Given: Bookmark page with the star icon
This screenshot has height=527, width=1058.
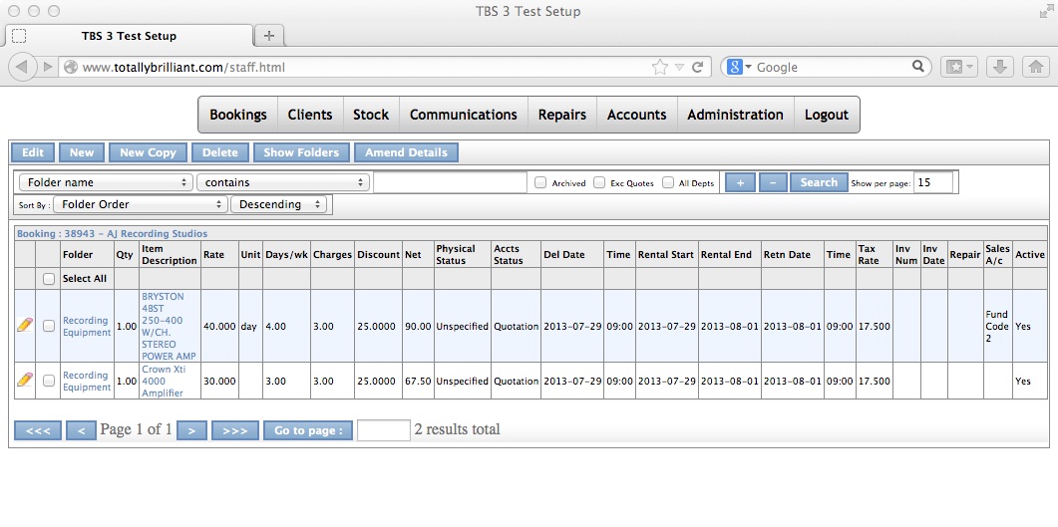Looking at the screenshot, I should point(659,67).
